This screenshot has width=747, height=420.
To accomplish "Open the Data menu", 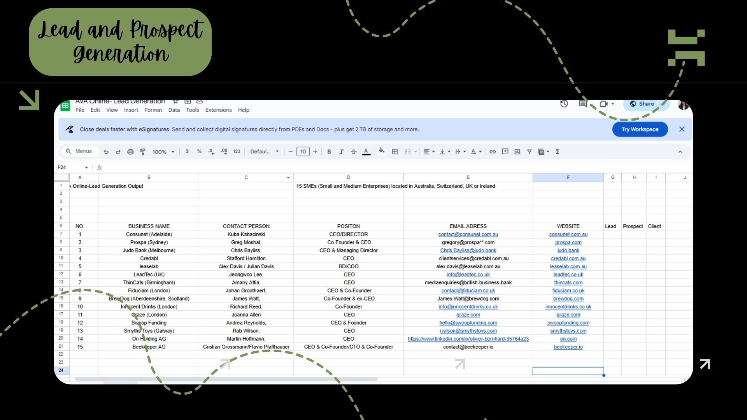I will pos(174,110).
